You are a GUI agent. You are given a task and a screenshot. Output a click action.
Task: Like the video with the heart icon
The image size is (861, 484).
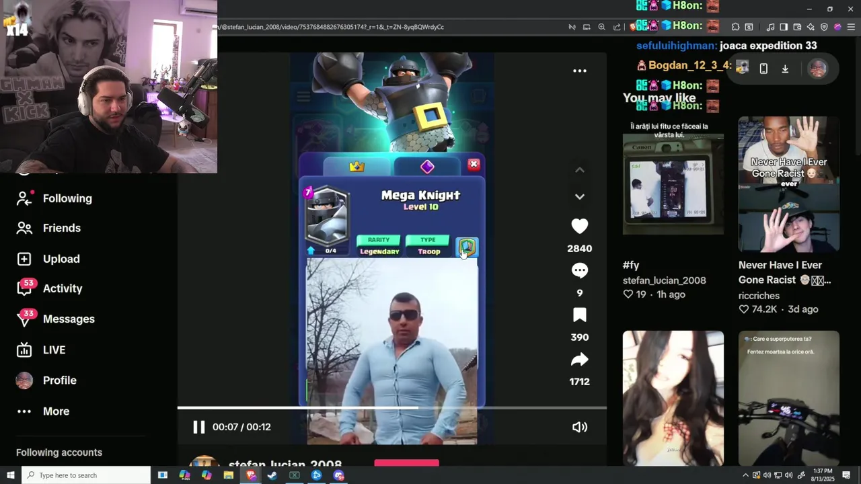point(579,227)
